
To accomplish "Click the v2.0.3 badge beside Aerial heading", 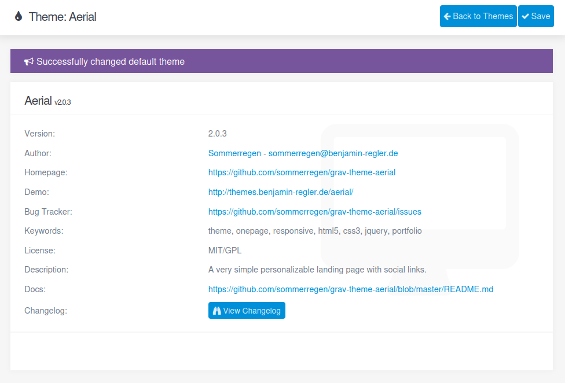I will pyautogui.click(x=63, y=102).
